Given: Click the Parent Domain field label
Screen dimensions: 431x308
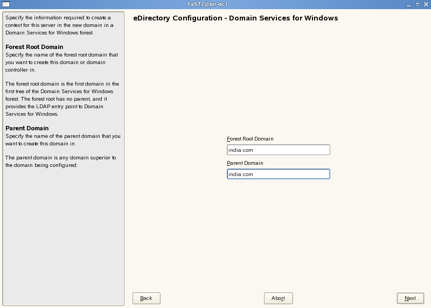Looking at the screenshot, I should click(245, 163).
